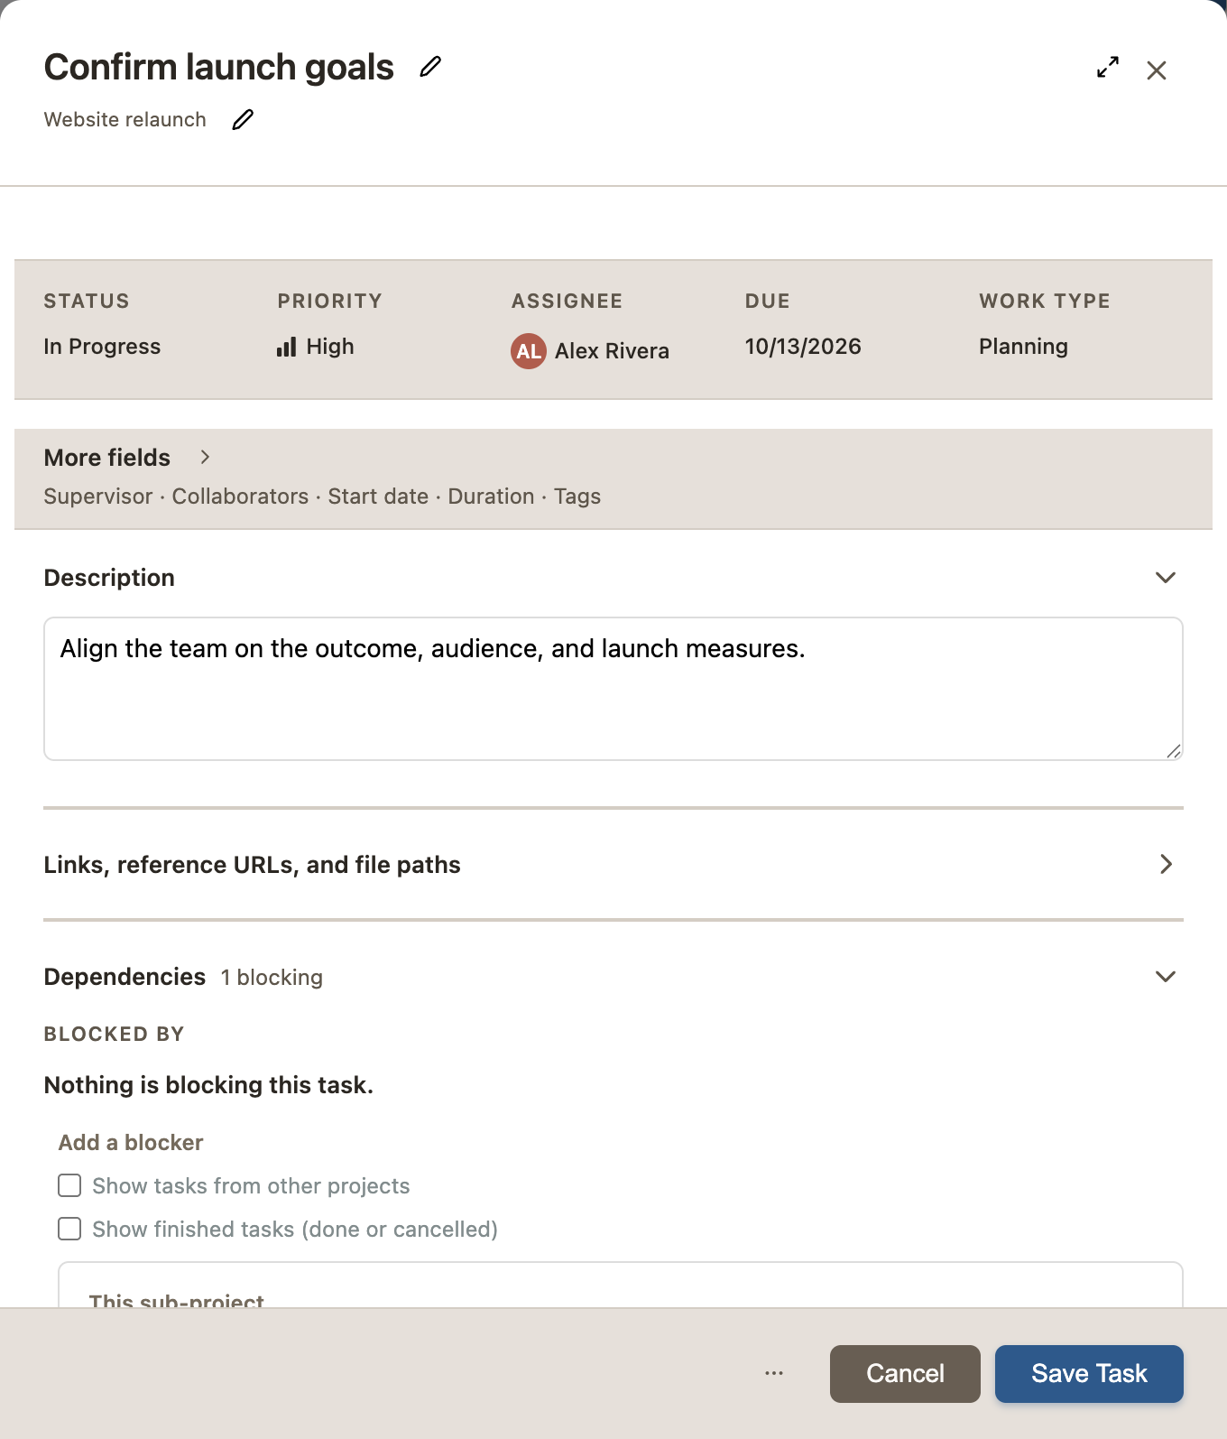
Task: Save the task
Action: [1089, 1374]
